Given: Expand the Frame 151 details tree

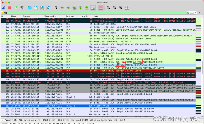Looking at the screenshot, I should click(x=2, y=120).
